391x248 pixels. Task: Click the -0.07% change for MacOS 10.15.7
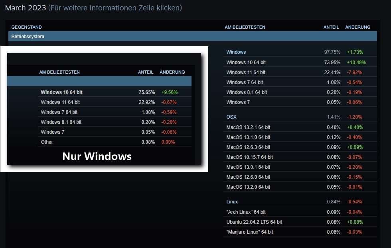coord(354,157)
